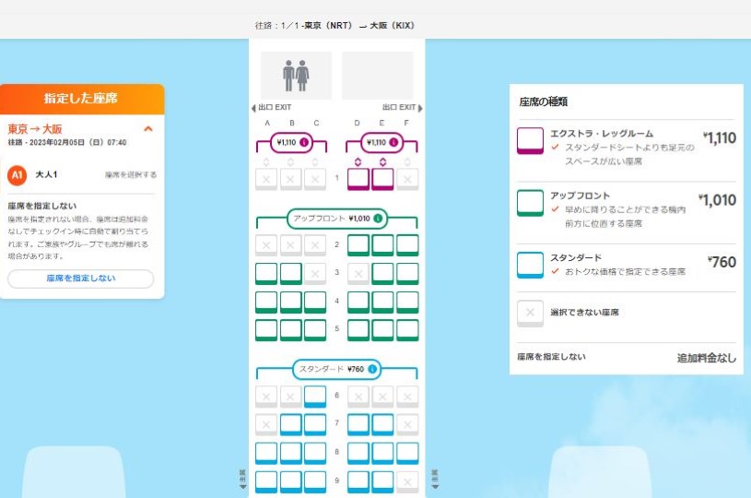The width and height of the screenshot is (751, 498).
Task: Click the ¥760 price in seat legend
Action: (x=722, y=262)
